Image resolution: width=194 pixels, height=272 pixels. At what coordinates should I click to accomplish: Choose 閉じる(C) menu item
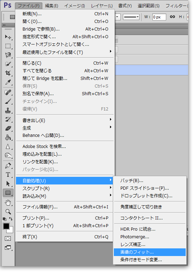[65, 63]
